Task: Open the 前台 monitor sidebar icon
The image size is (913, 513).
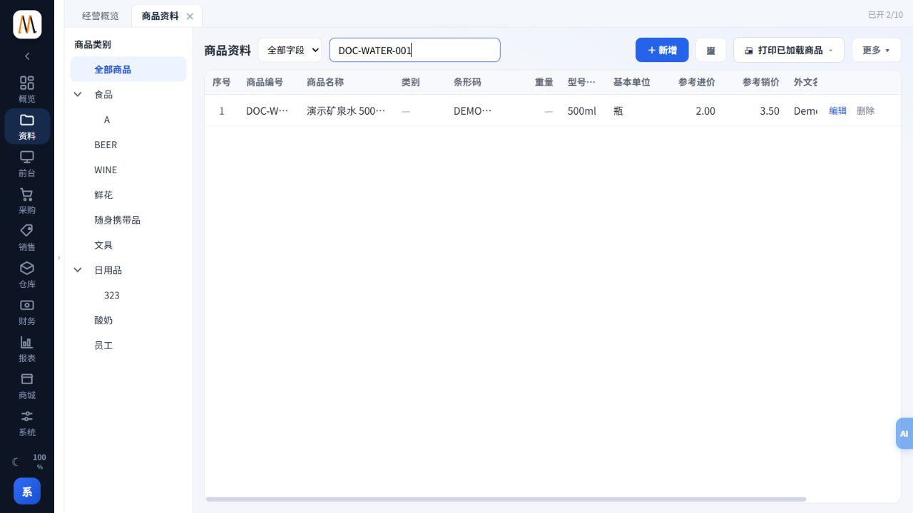Action: tap(27, 163)
